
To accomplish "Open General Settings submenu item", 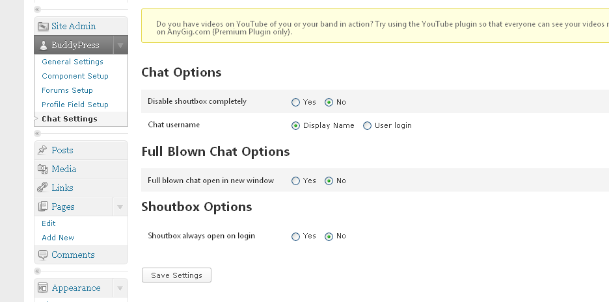I will [72, 62].
